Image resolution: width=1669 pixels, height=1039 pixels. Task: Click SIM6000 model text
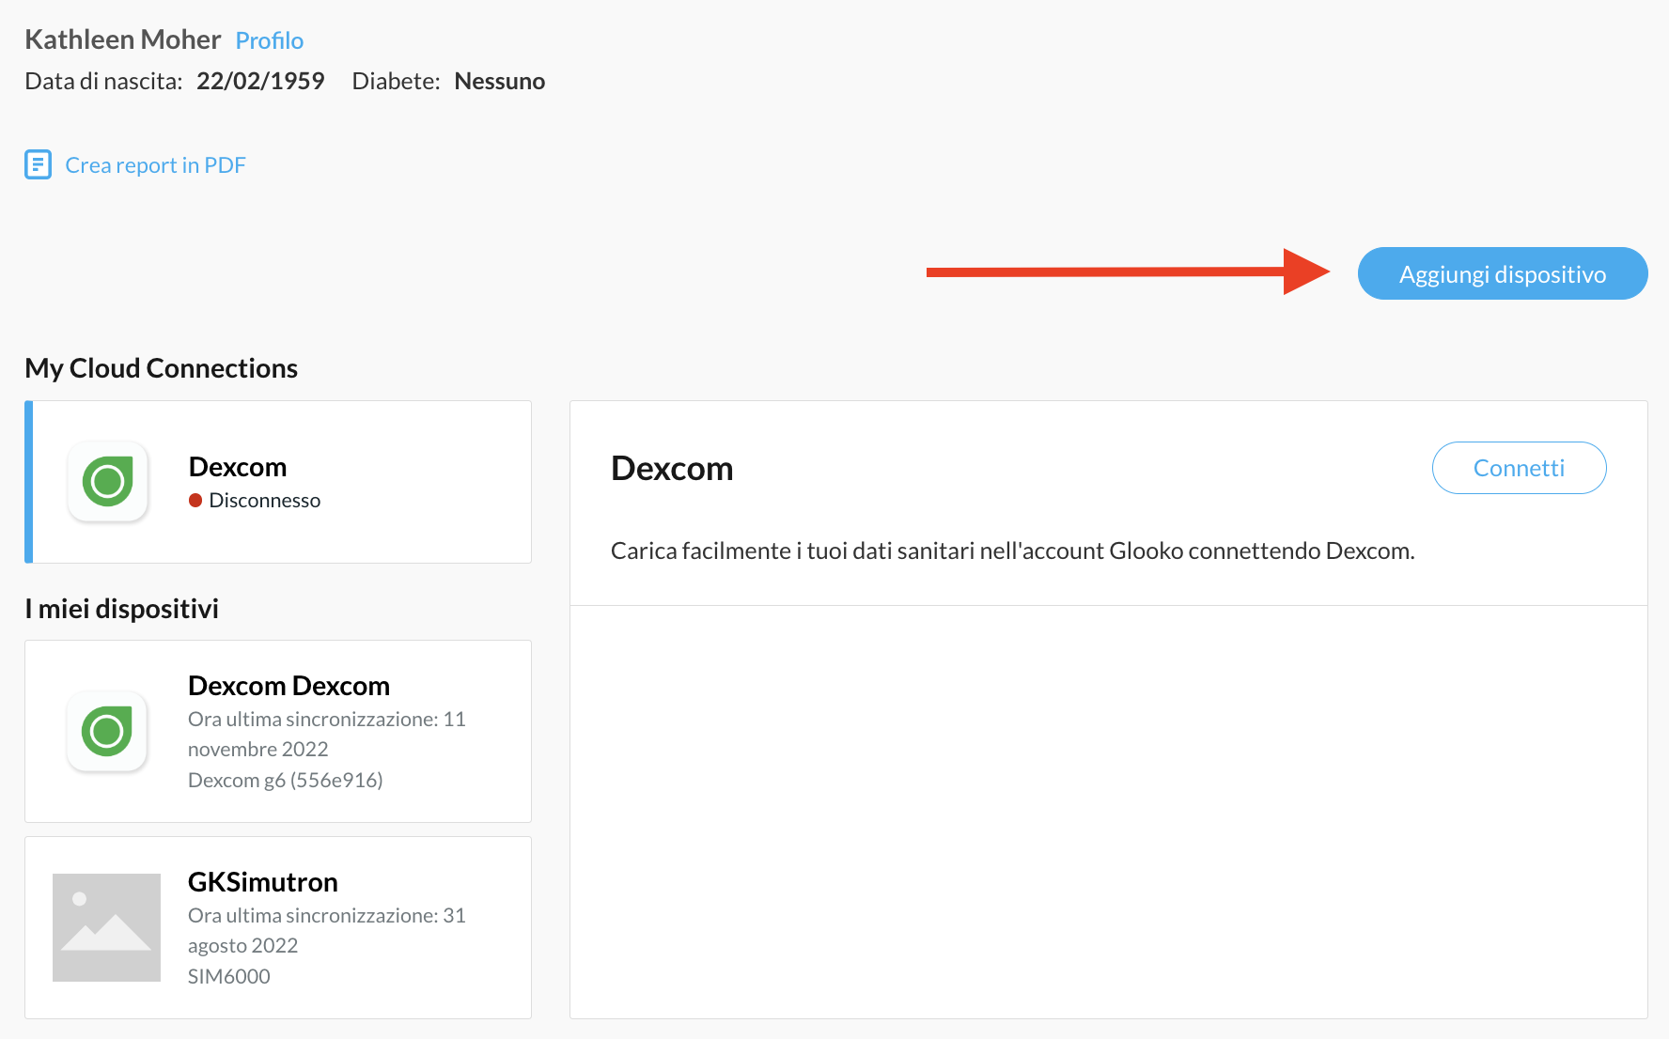point(229,976)
